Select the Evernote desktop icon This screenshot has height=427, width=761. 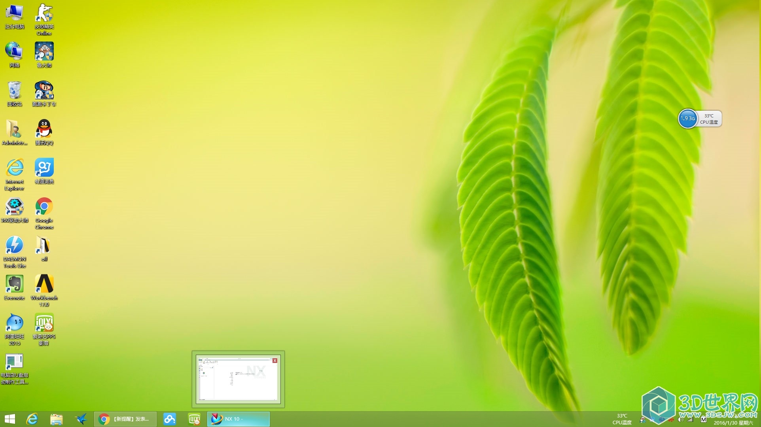(x=15, y=287)
